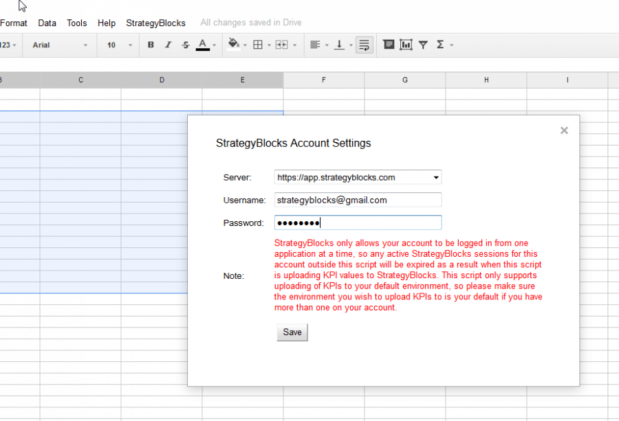
Task: Toggle italic formatting in toolbar
Action: pyautogui.click(x=169, y=45)
